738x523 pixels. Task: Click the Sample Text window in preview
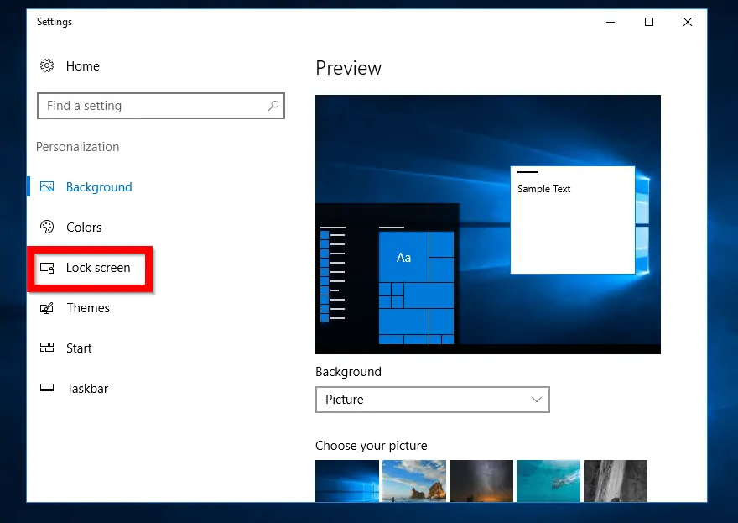[x=572, y=220]
